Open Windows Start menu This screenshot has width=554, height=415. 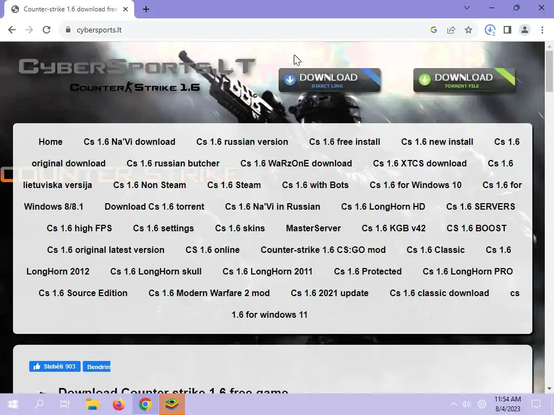(13, 404)
